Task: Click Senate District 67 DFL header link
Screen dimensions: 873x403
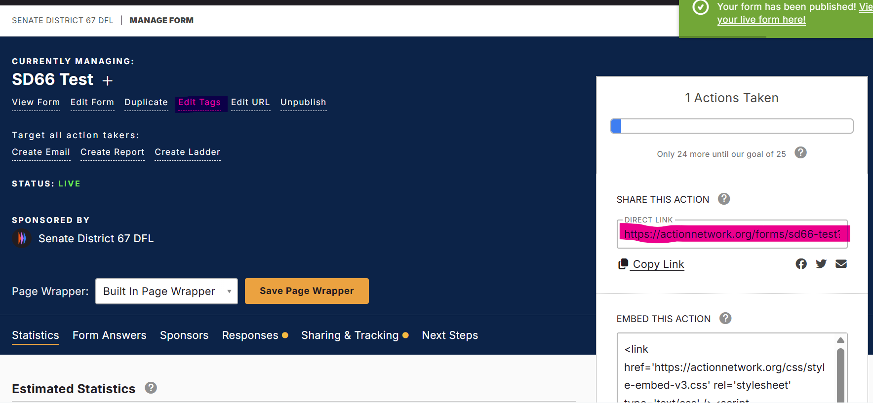Action: [x=63, y=20]
